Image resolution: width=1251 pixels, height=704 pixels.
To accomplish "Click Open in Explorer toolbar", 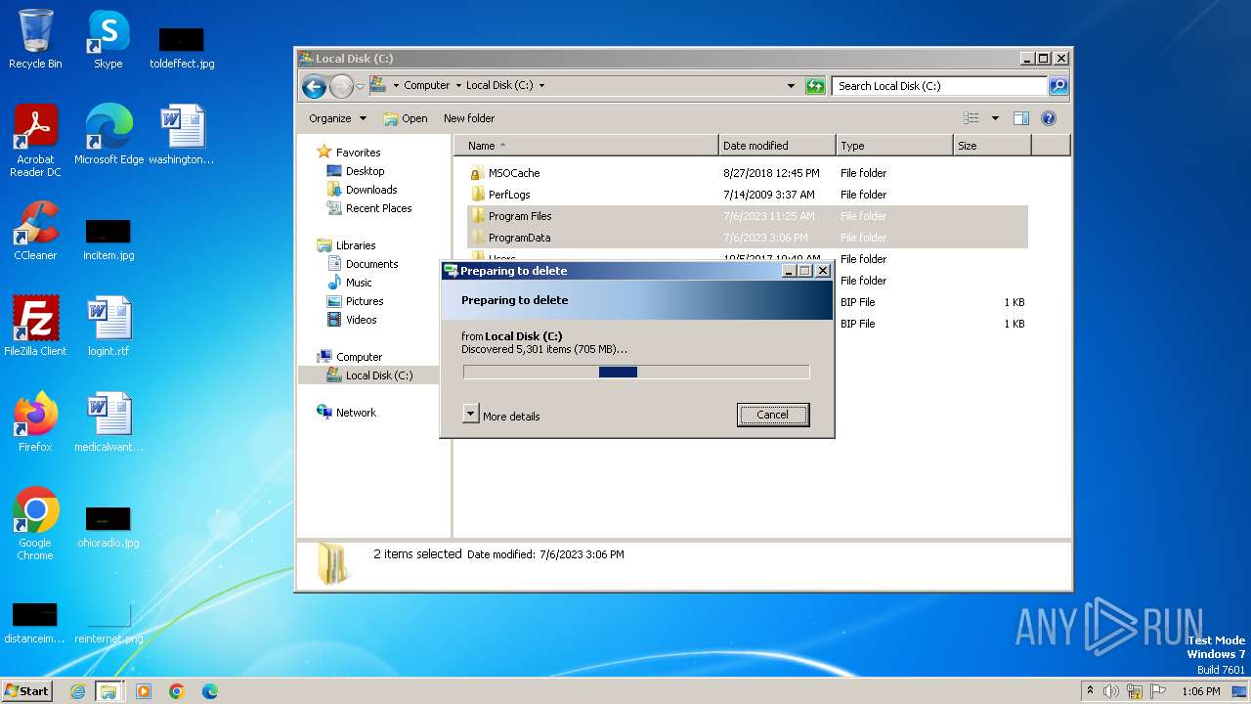I will click(406, 118).
